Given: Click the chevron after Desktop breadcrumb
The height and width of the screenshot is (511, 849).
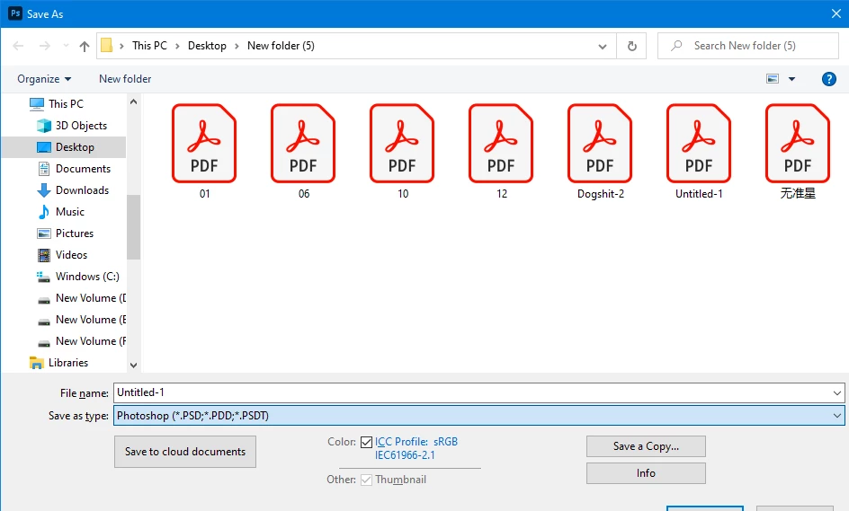Looking at the screenshot, I should pos(237,46).
